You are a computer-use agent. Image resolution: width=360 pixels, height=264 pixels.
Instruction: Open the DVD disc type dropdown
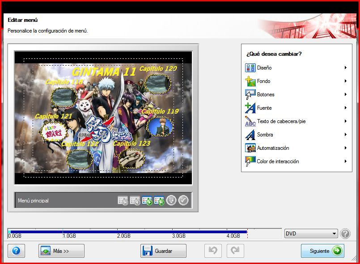click(x=311, y=234)
